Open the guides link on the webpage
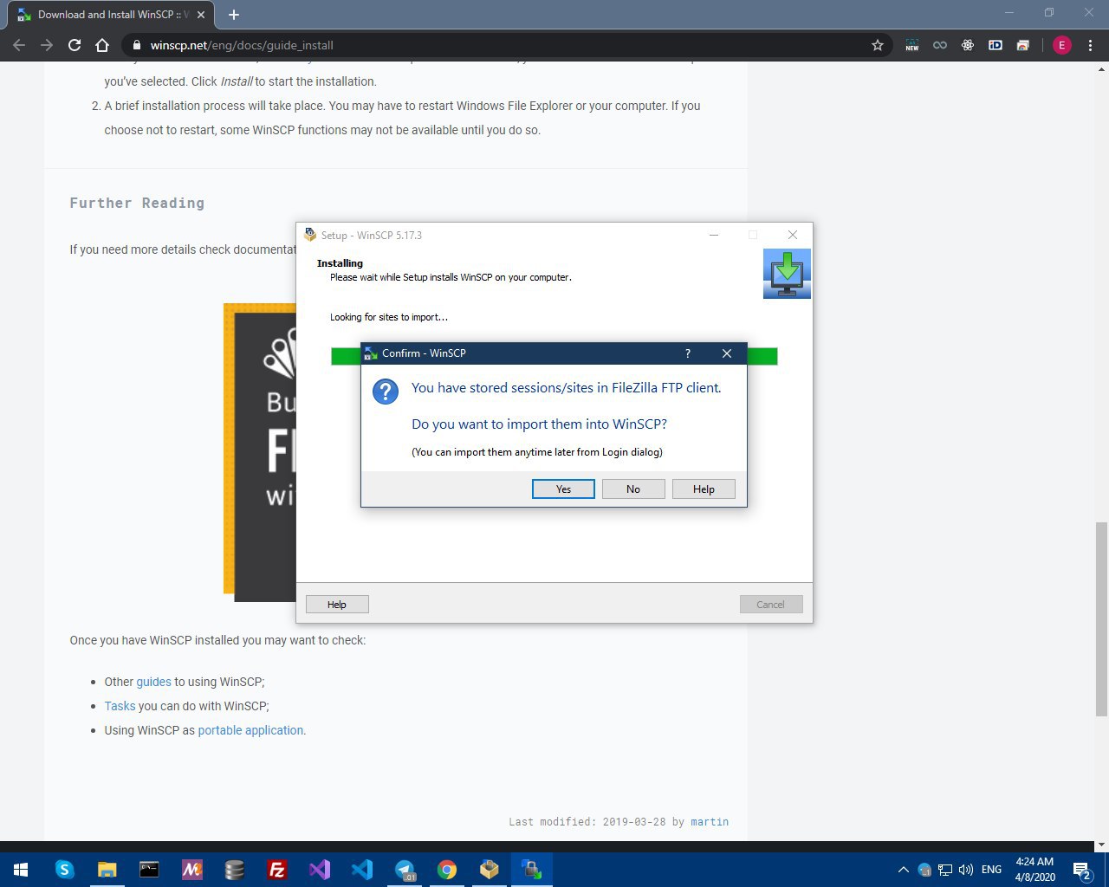1109x887 pixels. 154,682
